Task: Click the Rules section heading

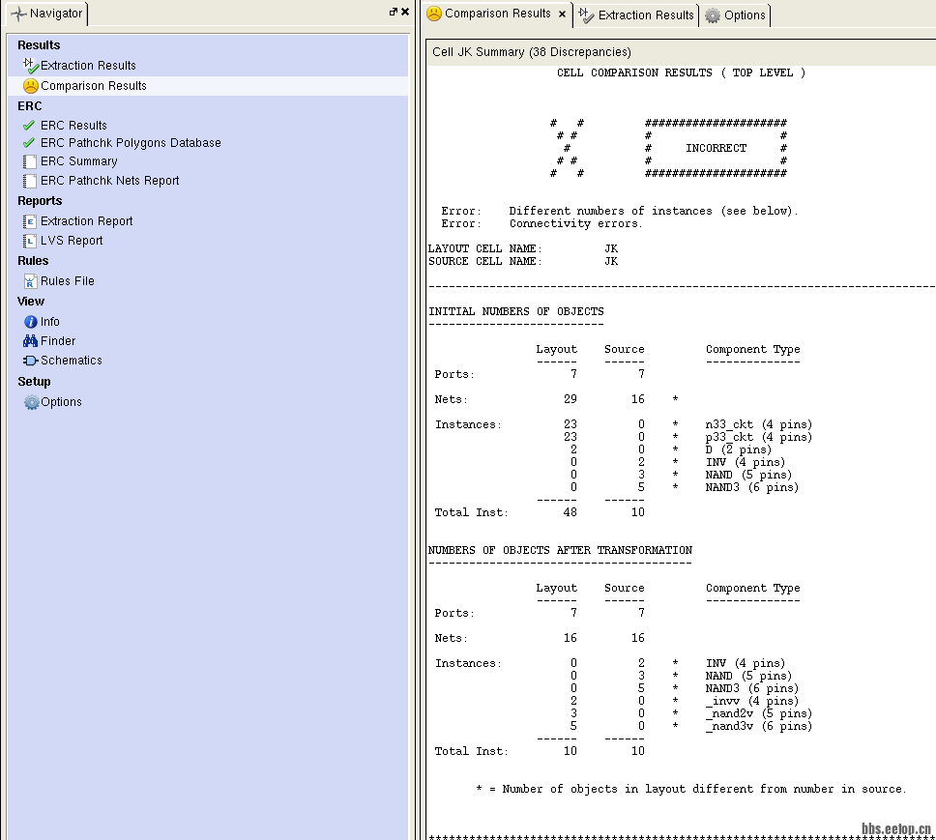Action: coord(33,261)
